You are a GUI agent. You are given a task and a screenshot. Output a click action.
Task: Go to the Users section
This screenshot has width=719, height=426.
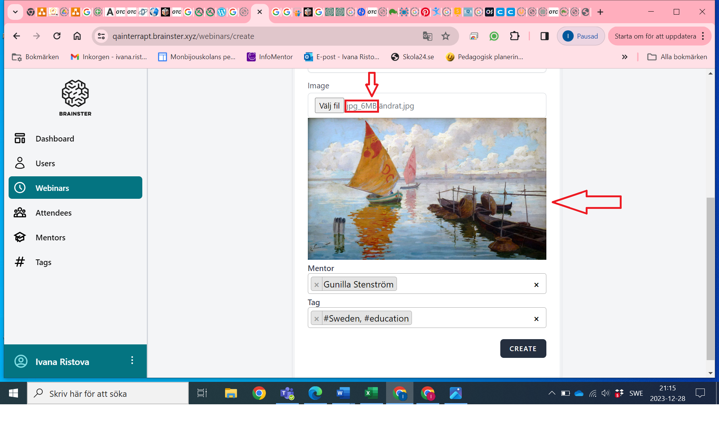tap(45, 164)
